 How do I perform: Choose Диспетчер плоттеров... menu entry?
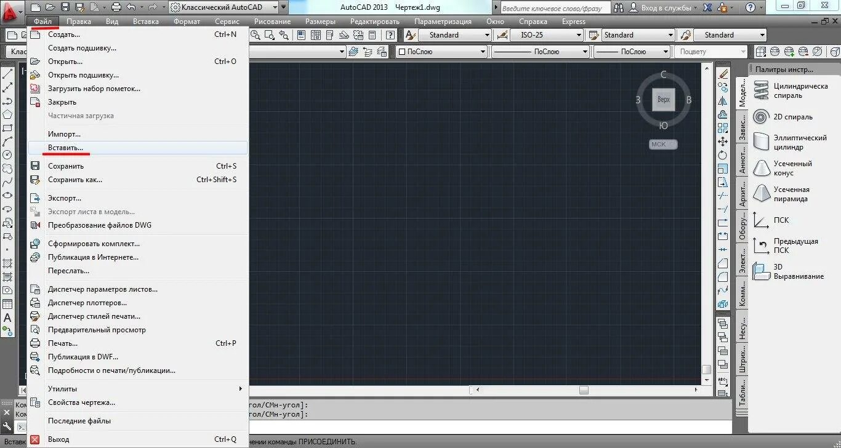click(138, 303)
